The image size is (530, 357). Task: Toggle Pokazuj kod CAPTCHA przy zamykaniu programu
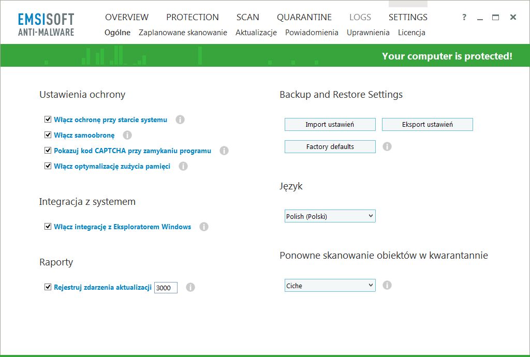(x=48, y=150)
